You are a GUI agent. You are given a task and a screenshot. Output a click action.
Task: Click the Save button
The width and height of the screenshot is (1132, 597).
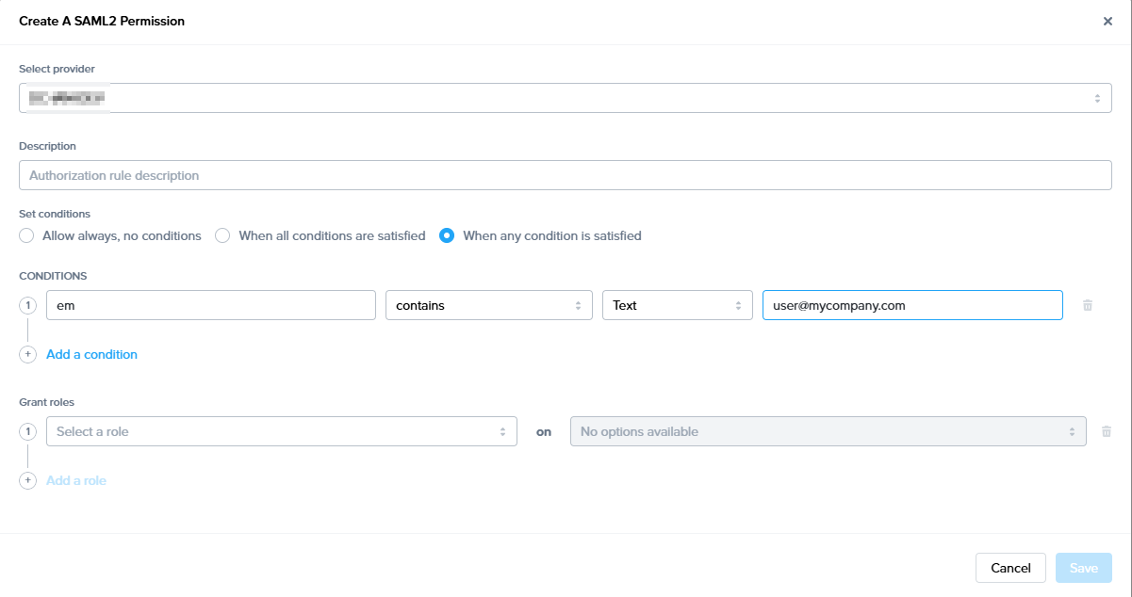1083,568
